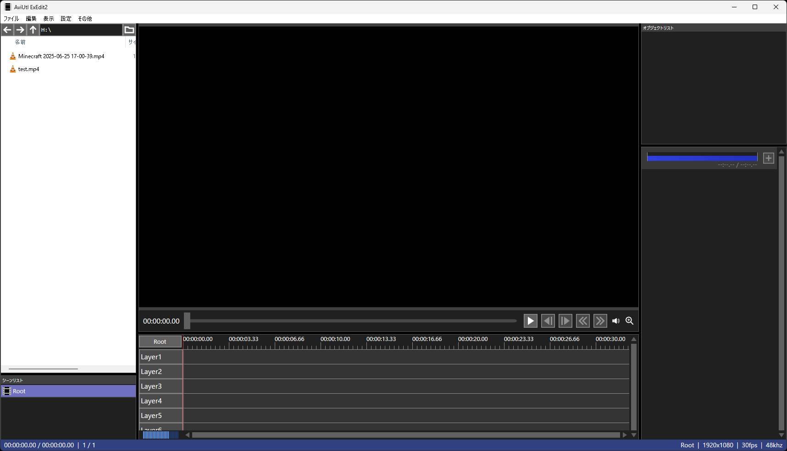Click the Layer3 header
This screenshot has height=451, width=787.
tap(161, 386)
